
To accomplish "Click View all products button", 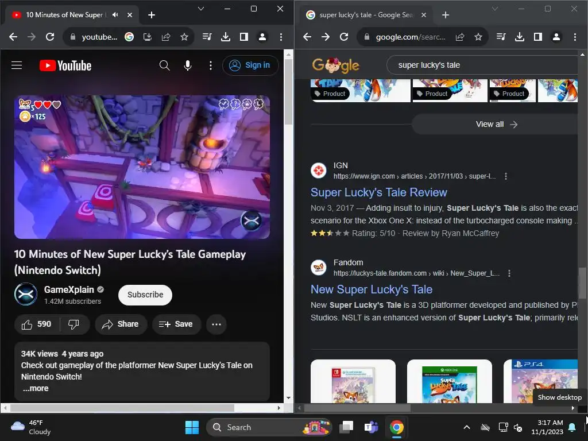I will click(x=496, y=124).
